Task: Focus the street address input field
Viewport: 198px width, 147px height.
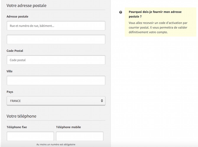Action: pyautogui.click(x=56, y=26)
